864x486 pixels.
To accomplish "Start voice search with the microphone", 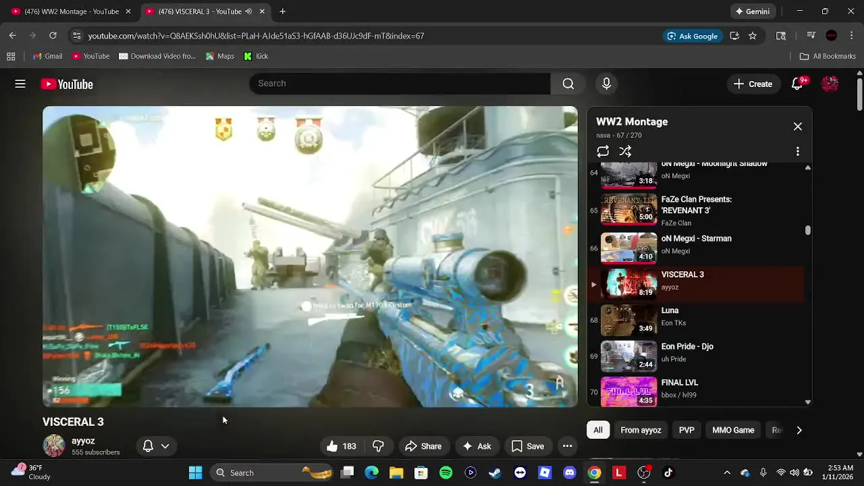I will 606,84.
